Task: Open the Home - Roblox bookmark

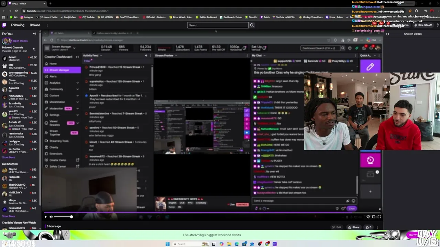Action: click(x=334, y=17)
